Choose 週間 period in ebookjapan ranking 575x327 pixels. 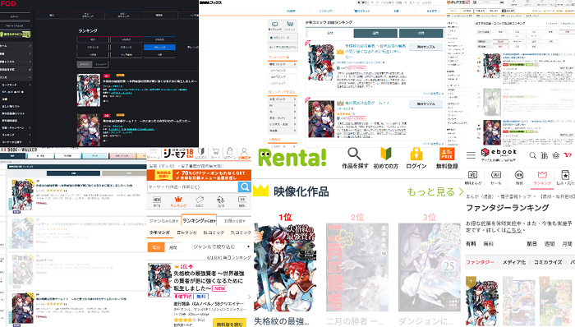(550, 244)
